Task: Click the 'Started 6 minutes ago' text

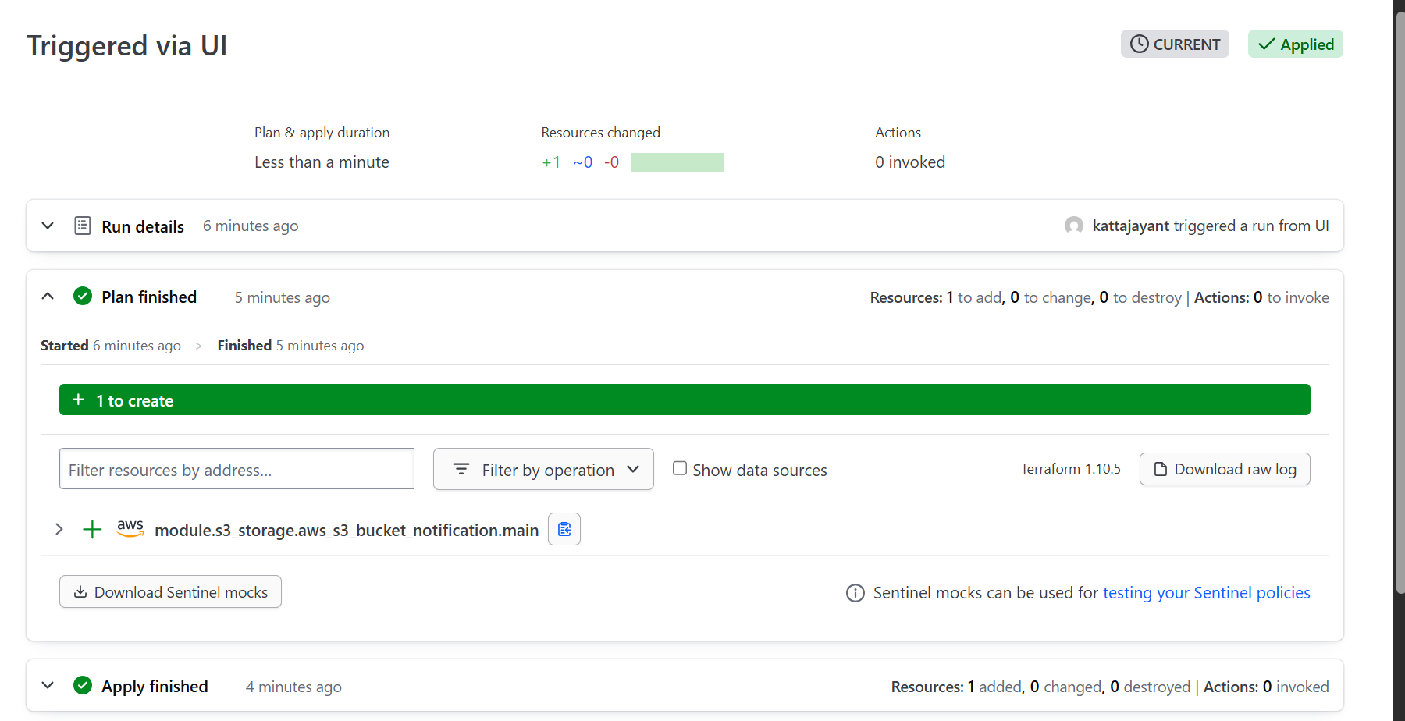Action: pyautogui.click(x=111, y=345)
